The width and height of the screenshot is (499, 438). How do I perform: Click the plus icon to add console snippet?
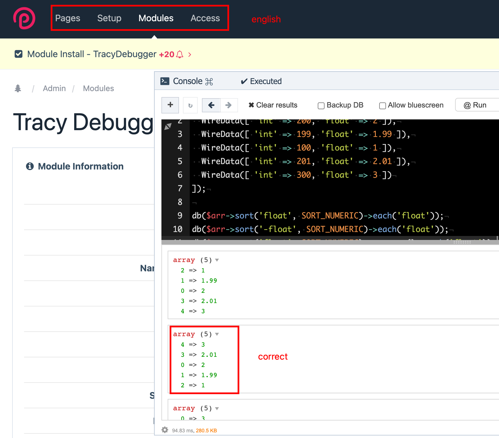click(170, 105)
